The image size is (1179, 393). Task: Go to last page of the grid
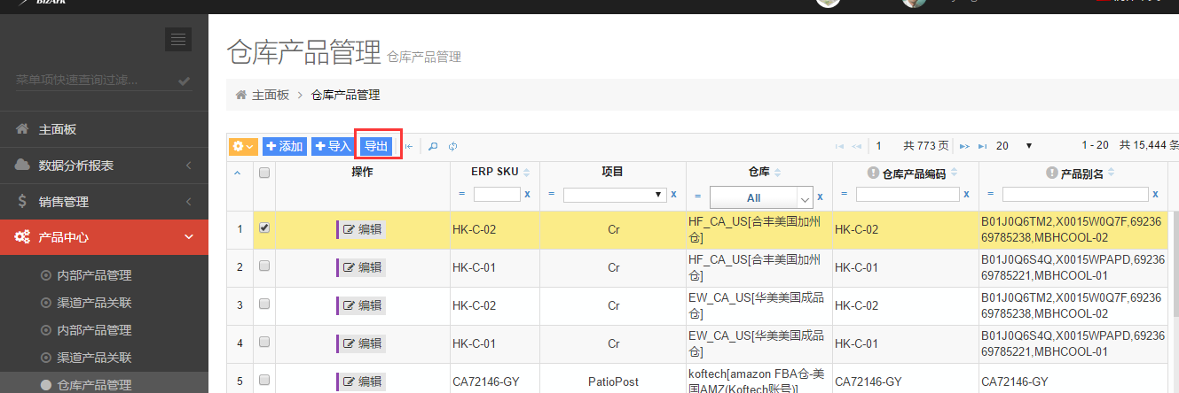[981, 146]
